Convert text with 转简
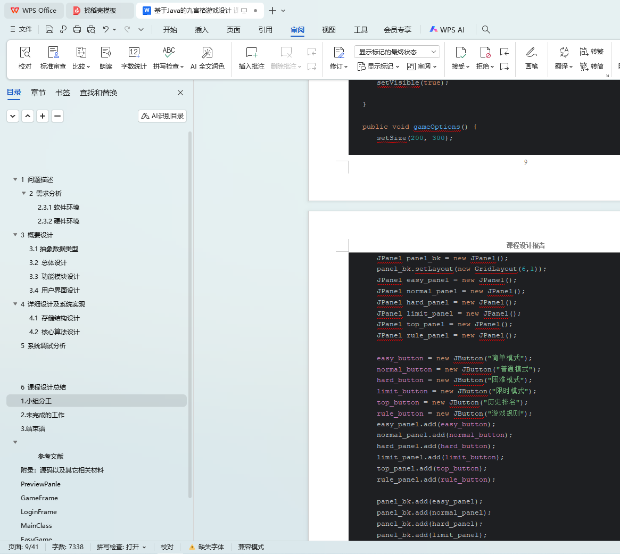 pyautogui.click(x=592, y=66)
